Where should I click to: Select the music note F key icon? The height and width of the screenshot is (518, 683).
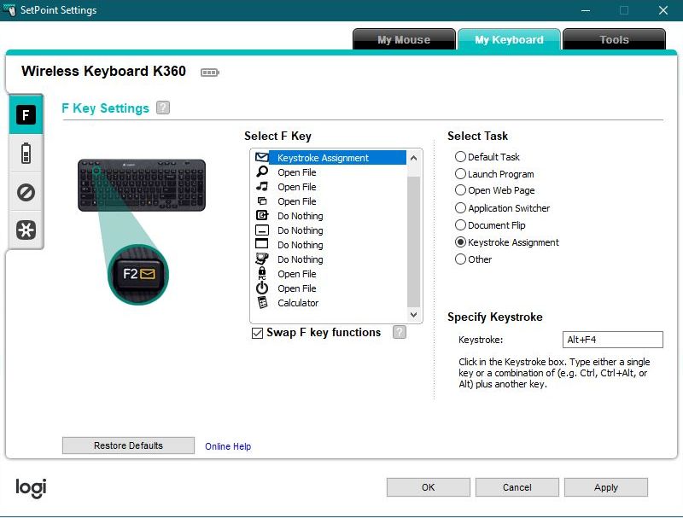click(x=262, y=186)
